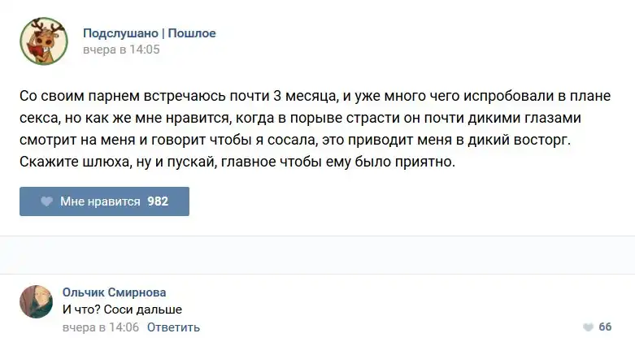
Task: Click the comment text under Ольчик Смирнова
Action: [x=122, y=310]
